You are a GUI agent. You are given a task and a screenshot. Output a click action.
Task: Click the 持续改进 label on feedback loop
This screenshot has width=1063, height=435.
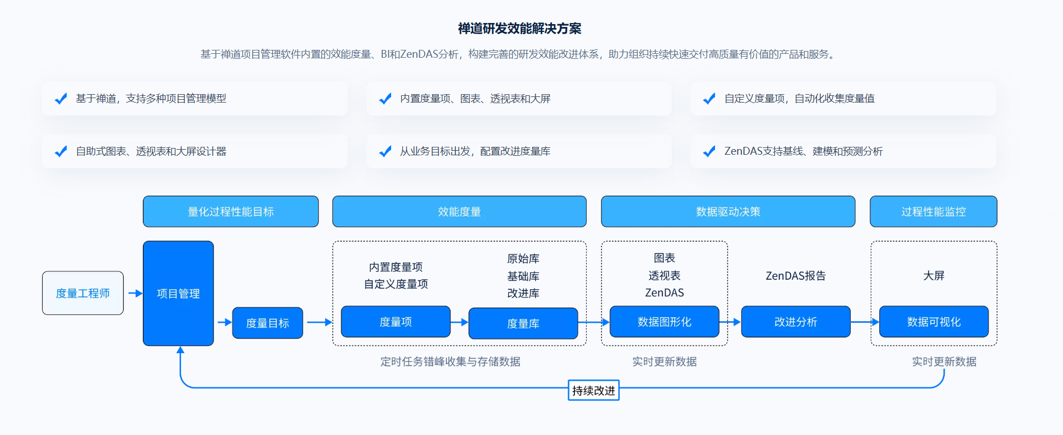coord(594,390)
